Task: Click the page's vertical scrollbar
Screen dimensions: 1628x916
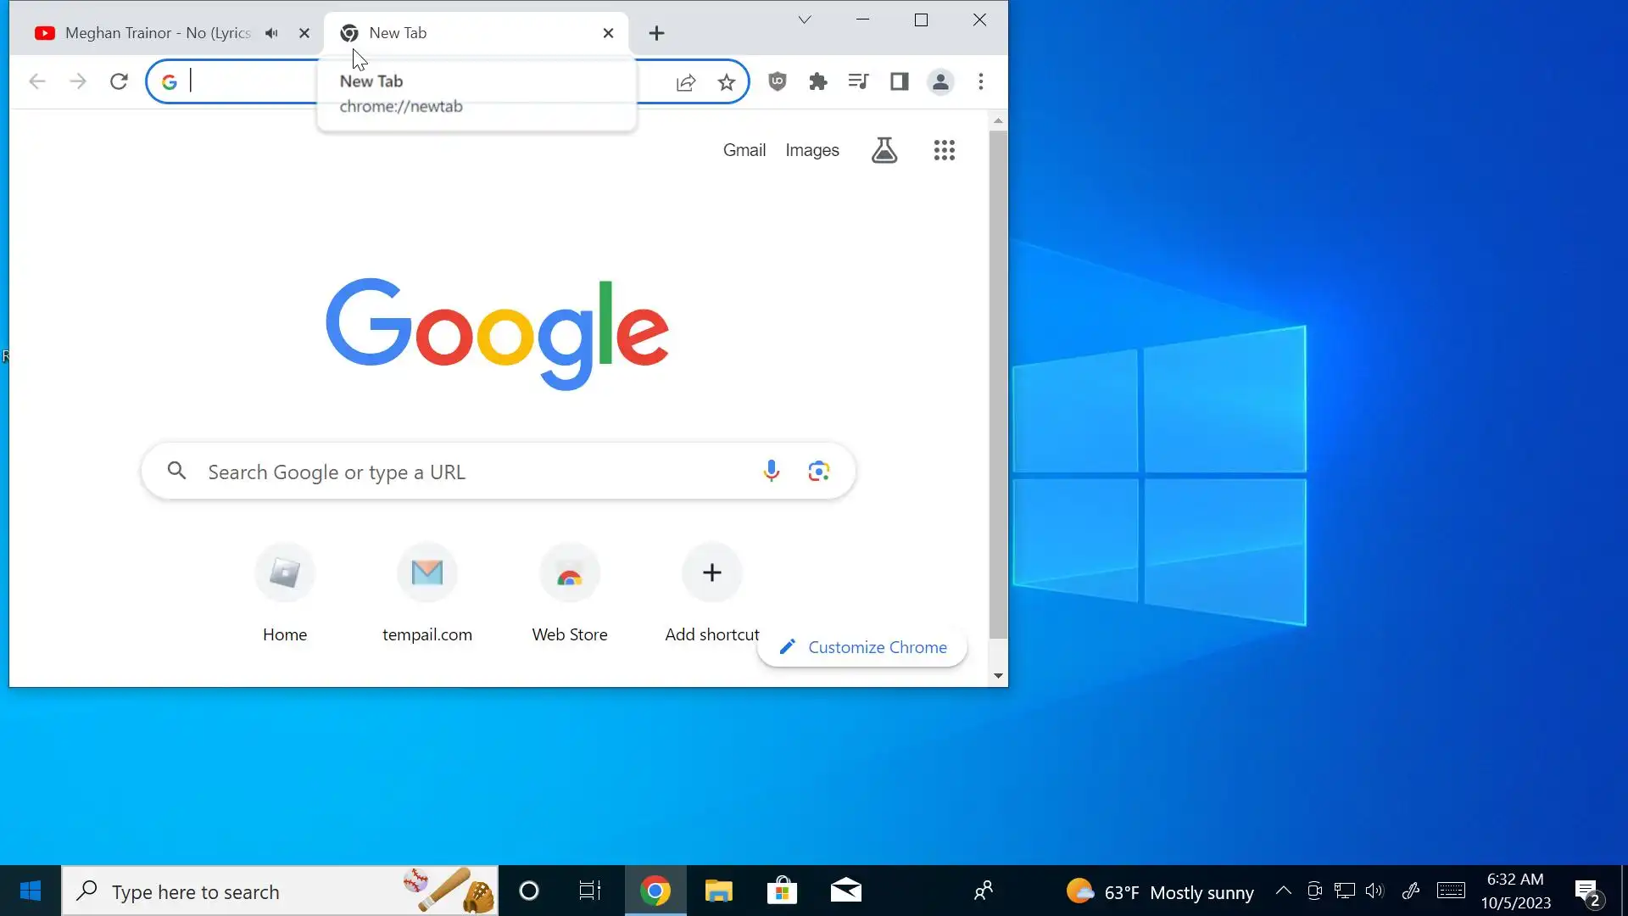Action: click(x=998, y=382)
